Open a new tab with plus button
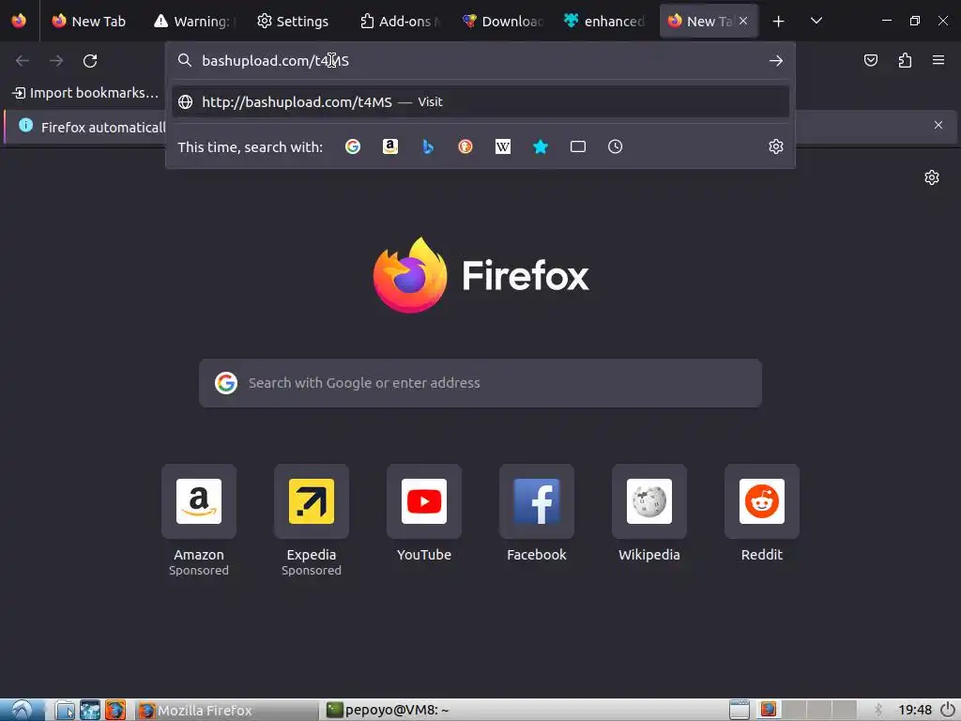The height and width of the screenshot is (721, 961). point(778,22)
